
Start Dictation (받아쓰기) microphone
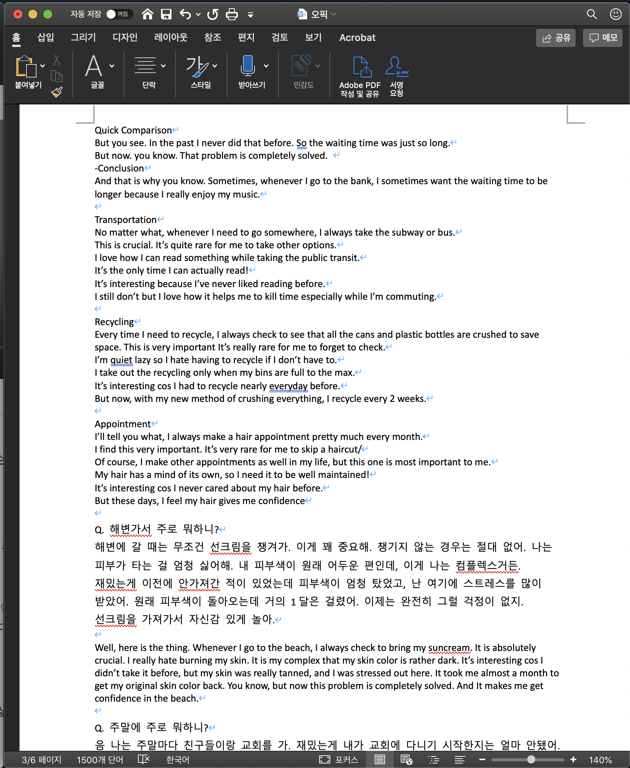point(248,66)
